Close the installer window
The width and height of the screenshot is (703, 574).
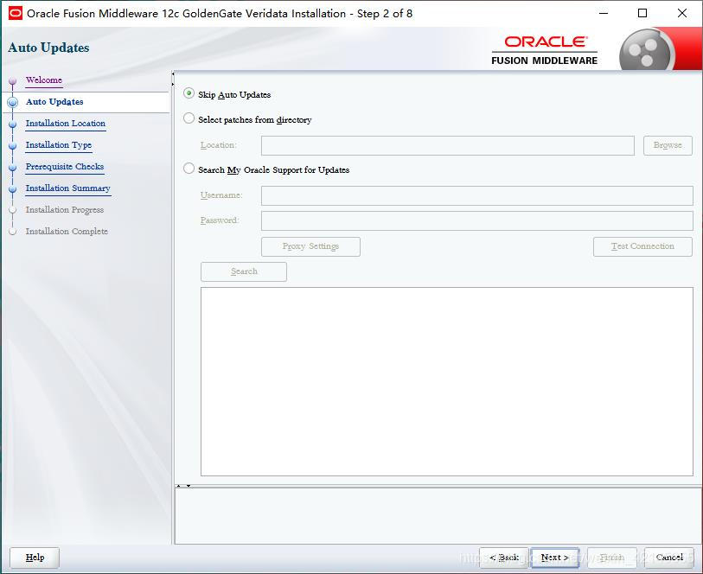click(x=682, y=14)
